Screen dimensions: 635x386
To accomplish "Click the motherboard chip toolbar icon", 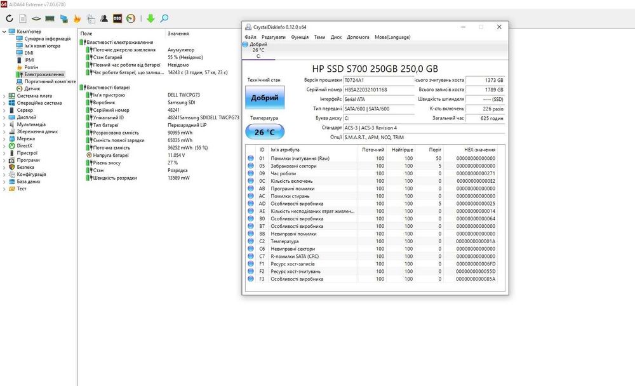I will 36,18.
